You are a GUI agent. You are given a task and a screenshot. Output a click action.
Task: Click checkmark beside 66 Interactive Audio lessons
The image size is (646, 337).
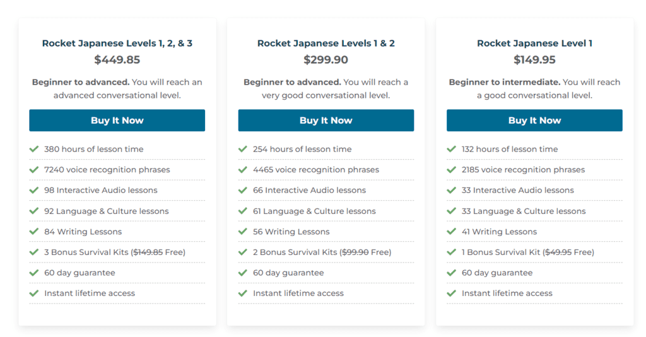[243, 190]
